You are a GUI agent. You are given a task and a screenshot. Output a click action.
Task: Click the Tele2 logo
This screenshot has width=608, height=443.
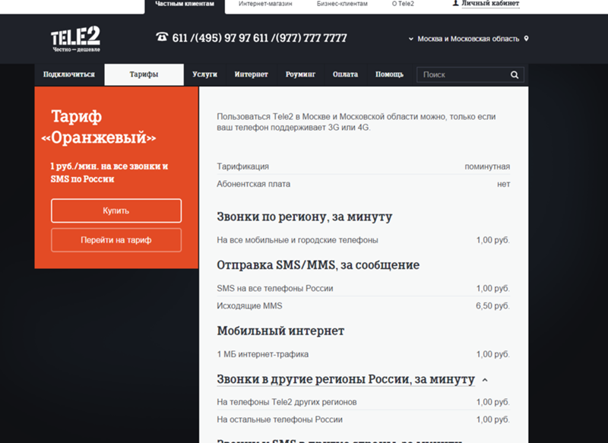click(75, 39)
